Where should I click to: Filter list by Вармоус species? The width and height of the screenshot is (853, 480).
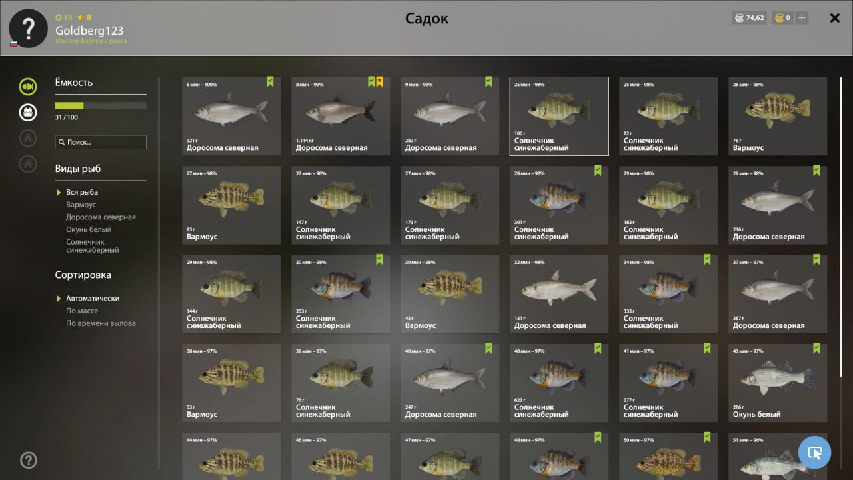point(81,205)
